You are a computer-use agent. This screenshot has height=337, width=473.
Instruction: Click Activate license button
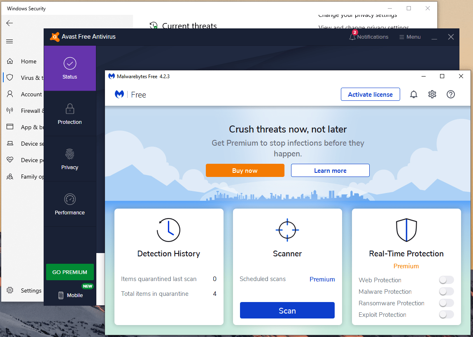click(370, 94)
